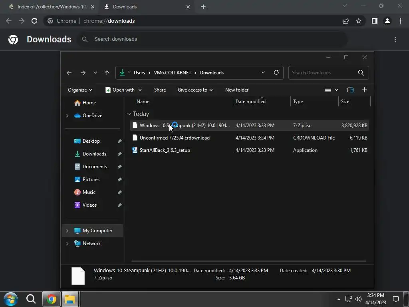The image size is (409, 307).
Task: Select OneDrive in navigation pane
Action: point(92,116)
